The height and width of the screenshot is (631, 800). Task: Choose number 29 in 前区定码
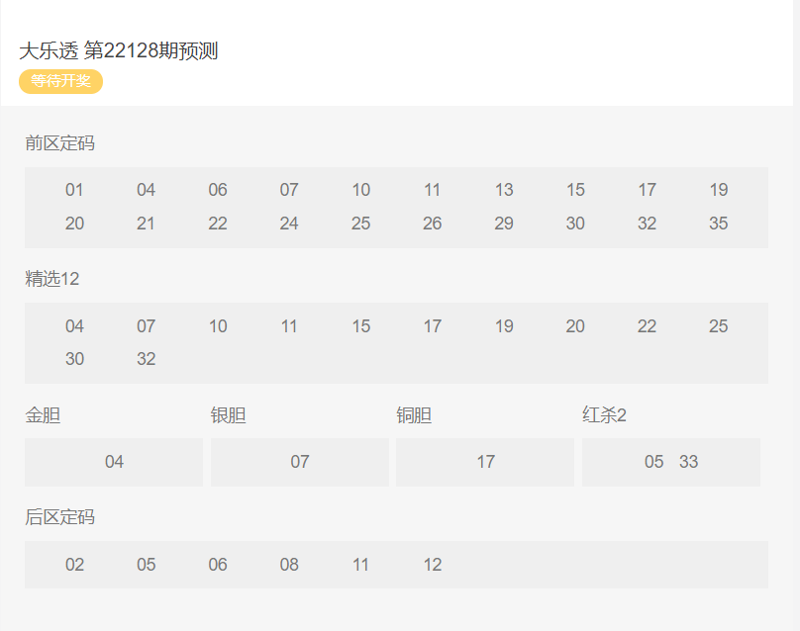pyautogui.click(x=504, y=224)
